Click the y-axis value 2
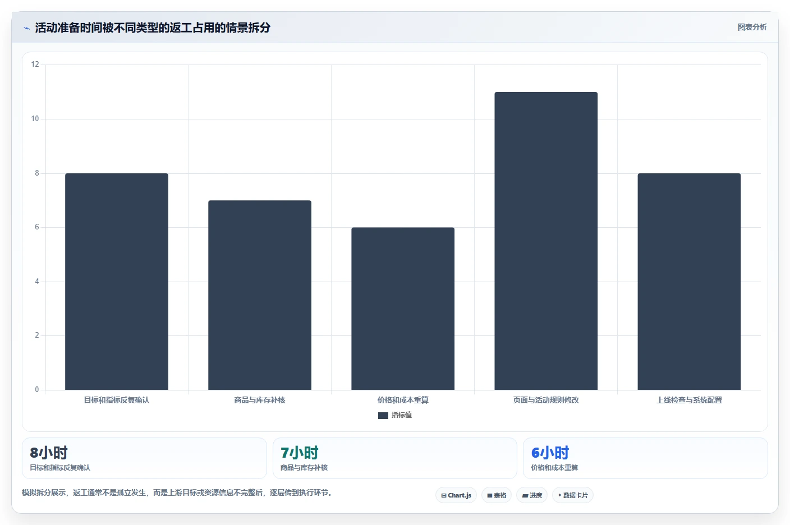This screenshot has width=790, height=525. click(x=37, y=335)
